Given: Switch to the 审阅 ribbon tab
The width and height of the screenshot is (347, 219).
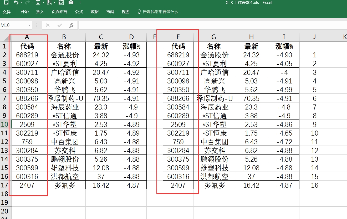Looking at the screenshot, I should click(x=110, y=12).
